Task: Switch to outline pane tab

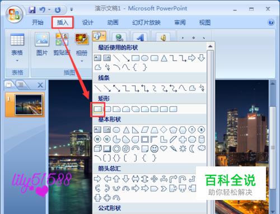Action: click(21, 85)
